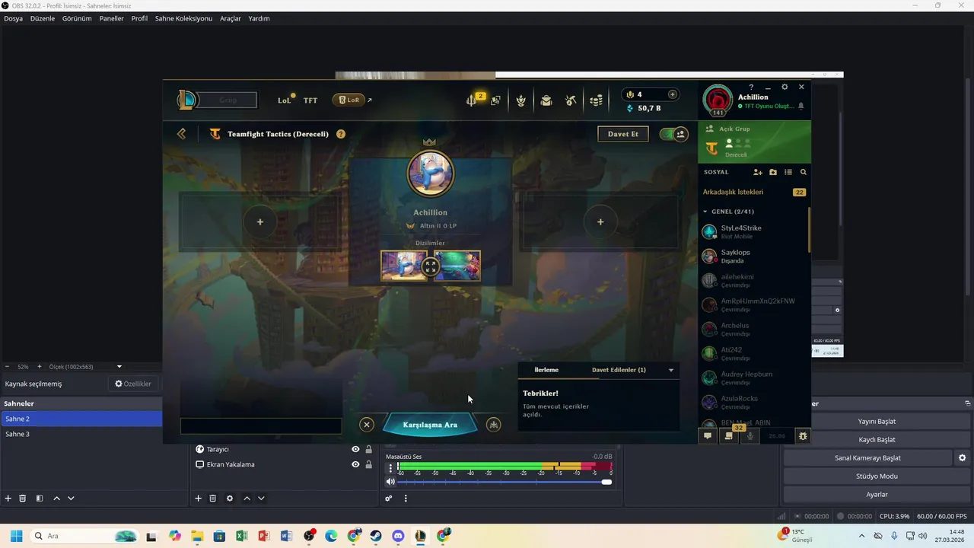Click the Achillion profile avatar level 141

coord(718,101)
